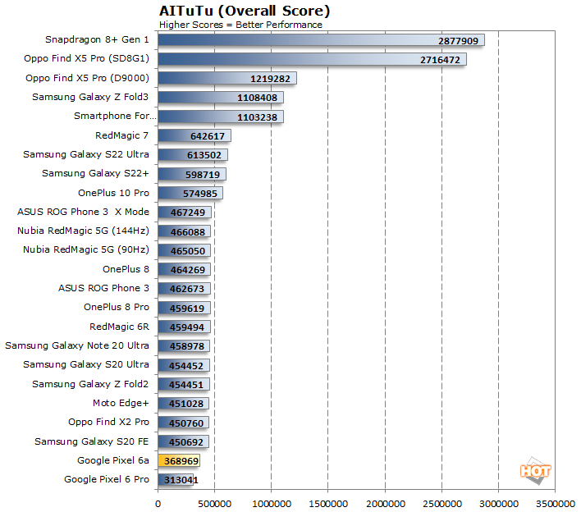Select 'Nubia RedMagic 5G (90Hz)' label
This screenshot has width=581, height=512.
coord(86,249)
